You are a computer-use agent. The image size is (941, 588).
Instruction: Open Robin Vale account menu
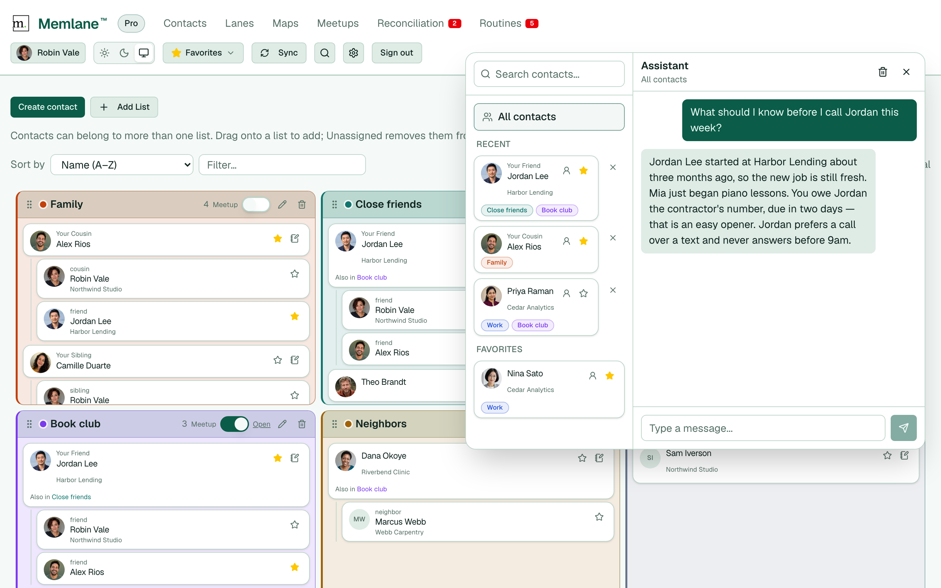48,53
